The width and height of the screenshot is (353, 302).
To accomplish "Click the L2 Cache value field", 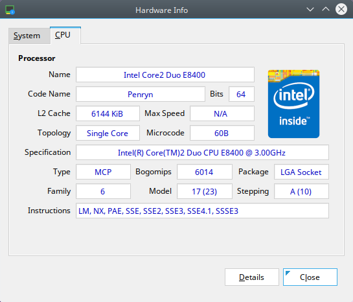I will (x=108, y=113).
